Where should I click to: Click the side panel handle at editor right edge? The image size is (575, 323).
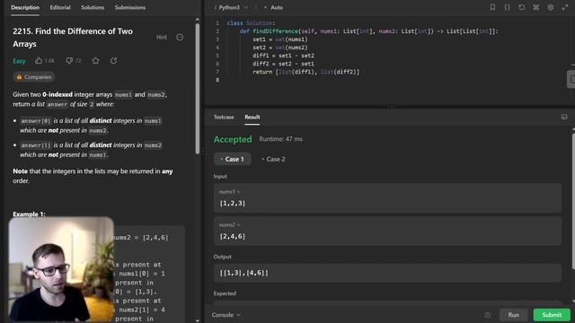tap(571, 79)
